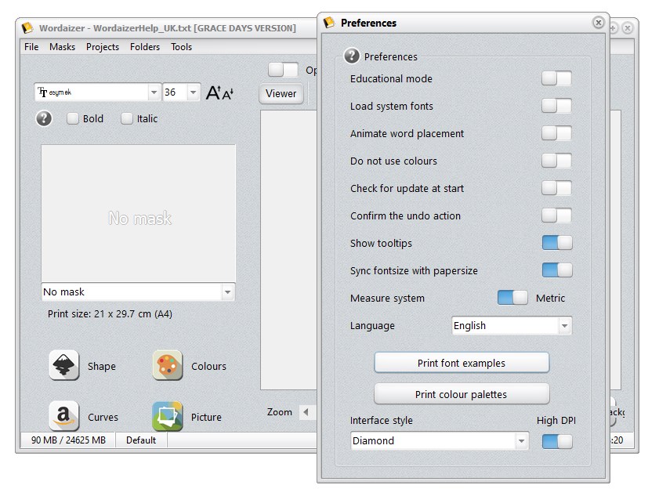The image size is (659, 496).
Task: Open the File menu
Action: click(x=31, y=47)
